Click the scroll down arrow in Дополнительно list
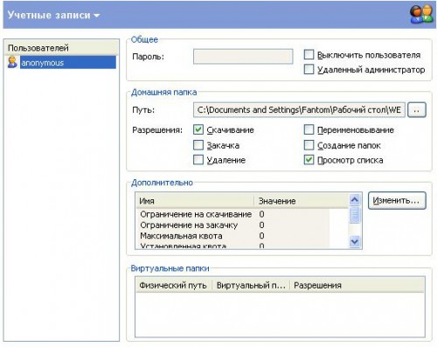Viewport: 437px width, 347px height. [x=355, y=241]
